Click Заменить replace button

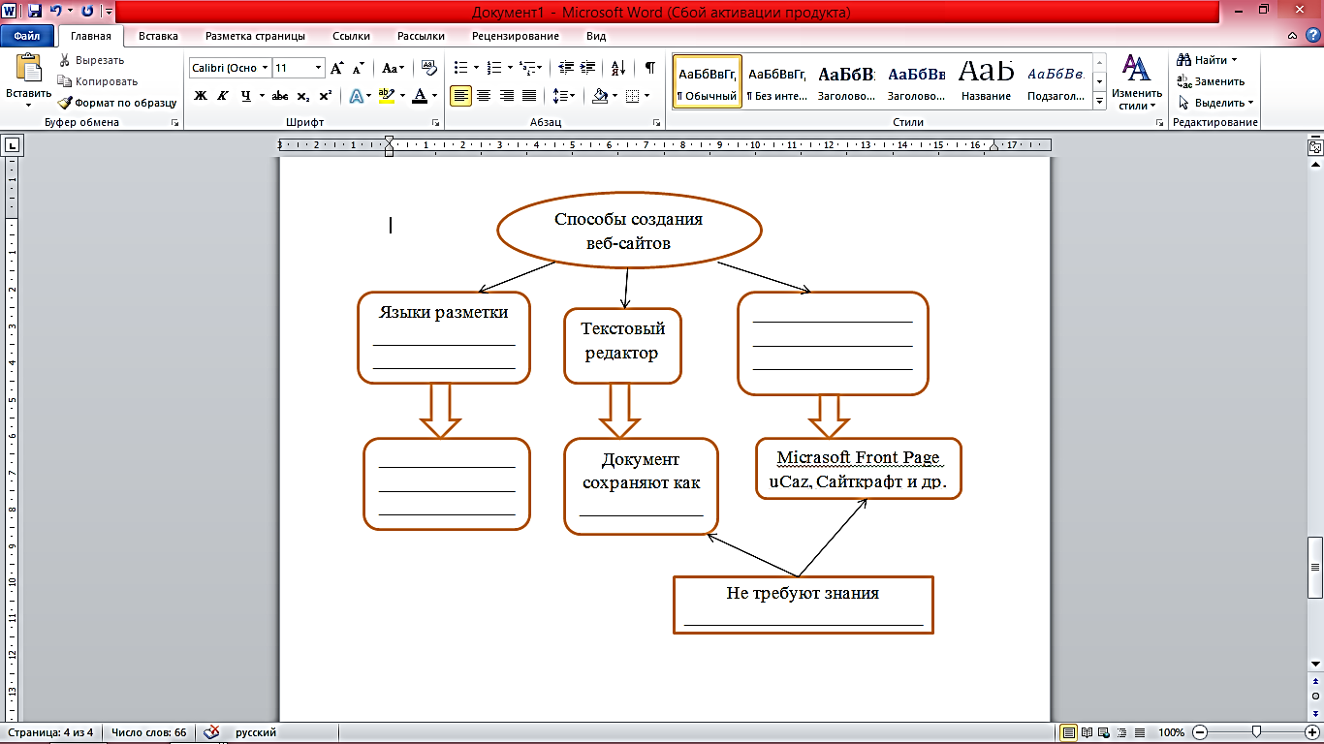click(x=1211, y=81)
